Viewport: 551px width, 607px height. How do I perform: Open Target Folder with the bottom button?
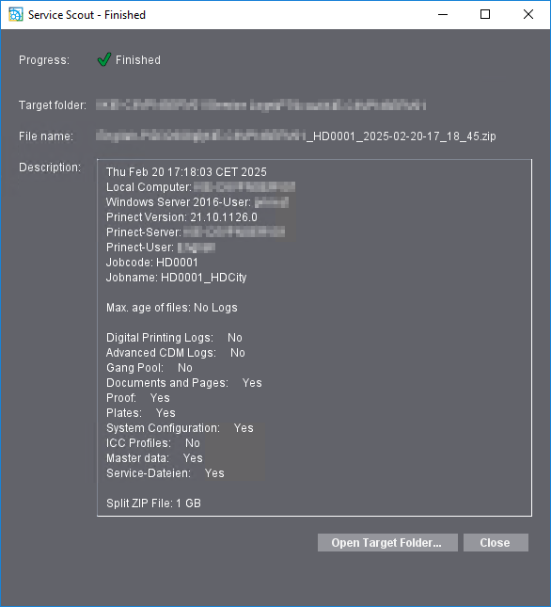387,542
